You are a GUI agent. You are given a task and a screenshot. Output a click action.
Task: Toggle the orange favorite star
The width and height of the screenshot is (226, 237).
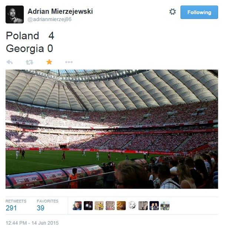coord(49,62)
